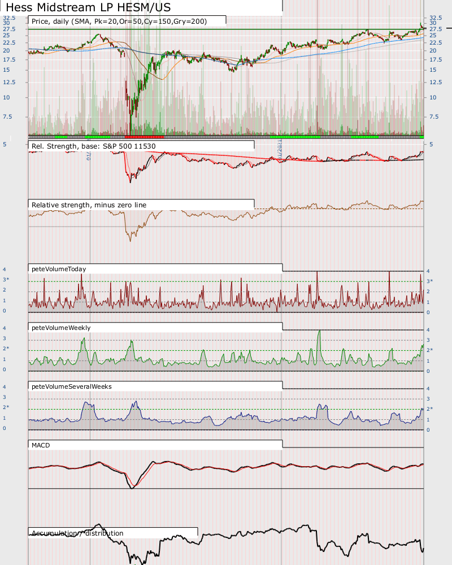Click the 5 label right of Rel. Strength pane
Viewport: 452px width, 565px height.
coord(431,145)
